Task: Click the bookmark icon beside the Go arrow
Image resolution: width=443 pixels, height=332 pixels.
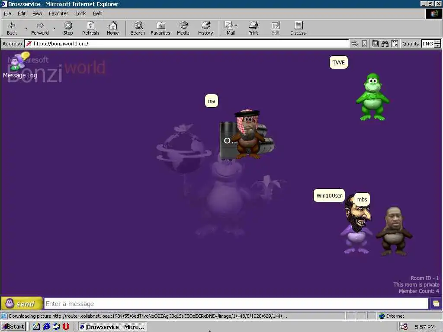Action: pos(364,44)
